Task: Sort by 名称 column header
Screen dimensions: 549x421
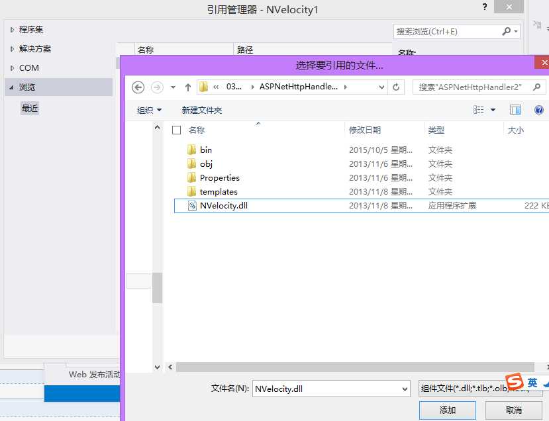Action: (197, 130)
